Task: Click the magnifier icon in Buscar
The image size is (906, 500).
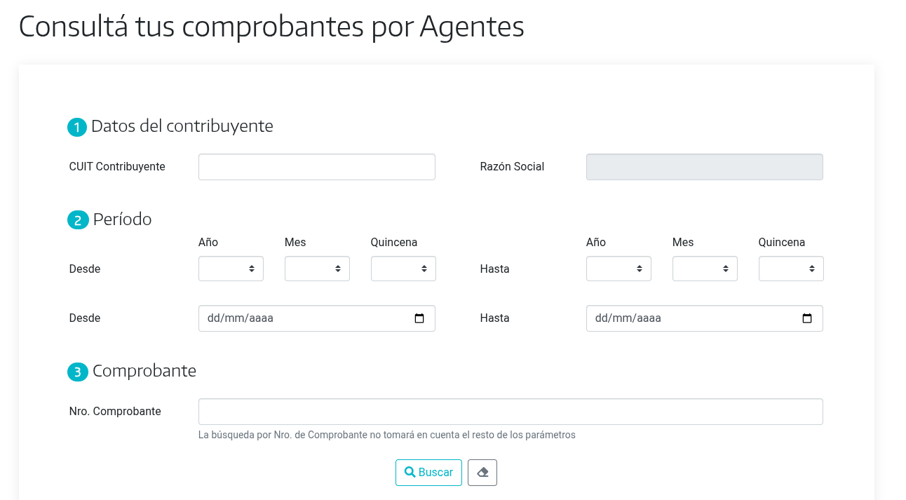Action: [410, 473]
